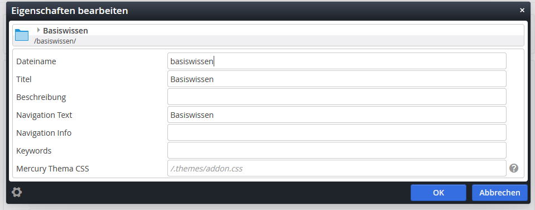Open help for Mercury Thema CSS
The image size is (535, 210).
(514, 168)
